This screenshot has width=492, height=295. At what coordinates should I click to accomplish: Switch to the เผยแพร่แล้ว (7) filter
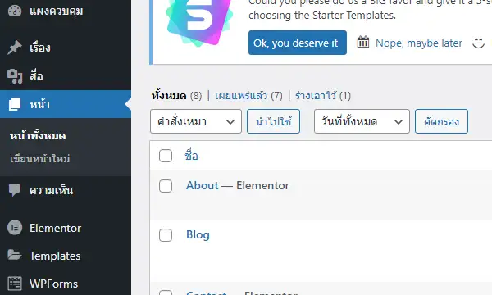point(248,96)
